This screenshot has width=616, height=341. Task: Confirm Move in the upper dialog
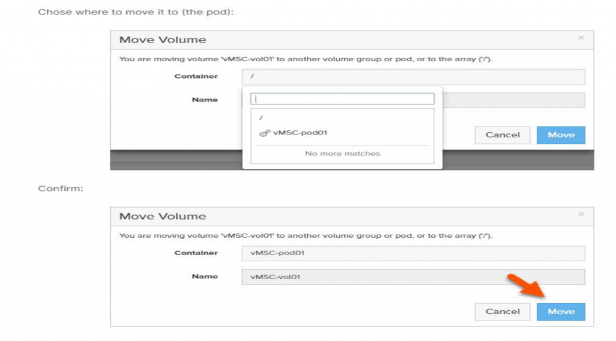pyautogui.click(x=561, y=135)
